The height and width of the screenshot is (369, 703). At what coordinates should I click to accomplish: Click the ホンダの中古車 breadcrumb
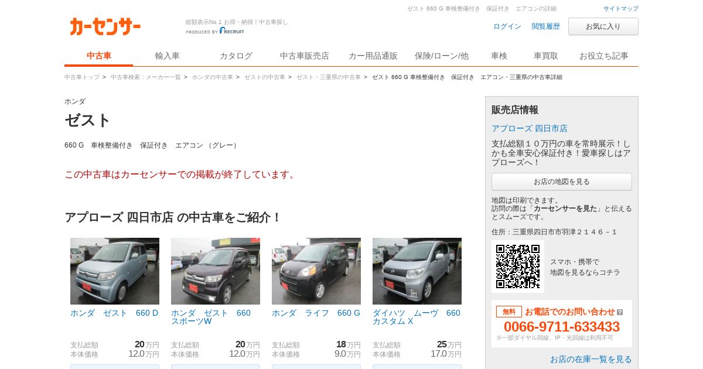pos(212,77)
